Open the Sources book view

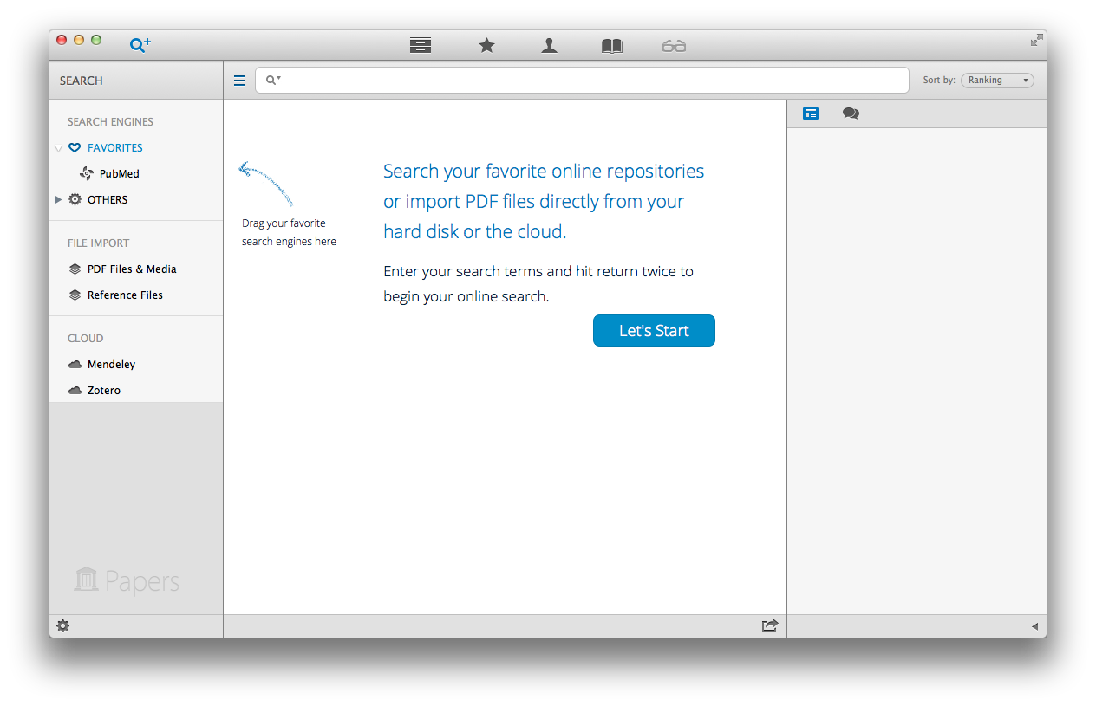click(612, 46)
